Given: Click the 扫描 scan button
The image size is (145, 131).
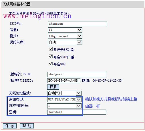Looking at the screenshot, I should tap(53, 87).
